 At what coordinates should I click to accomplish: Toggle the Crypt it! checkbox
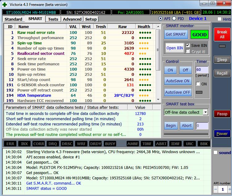pos(188,51)
